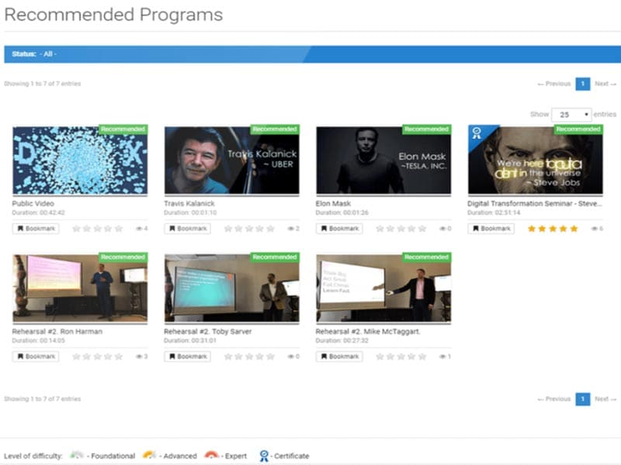621x465 pixels.
Task: Click the views eye icon on Public Video
Action: pyautogui.click(x=139, y=229)
